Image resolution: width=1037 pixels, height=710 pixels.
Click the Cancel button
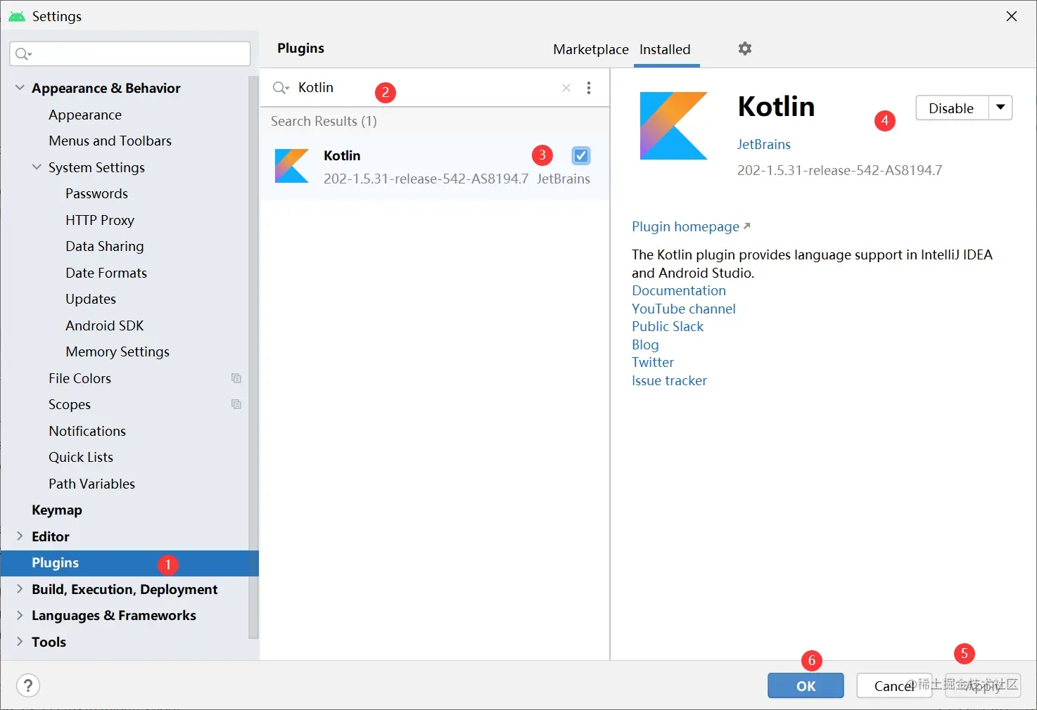click(x=894, y=686)
